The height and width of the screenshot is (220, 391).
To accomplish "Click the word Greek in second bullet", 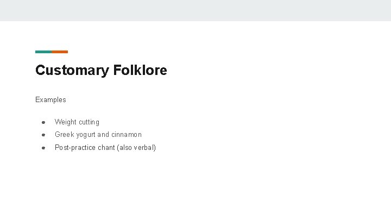I will coord(64,135).
